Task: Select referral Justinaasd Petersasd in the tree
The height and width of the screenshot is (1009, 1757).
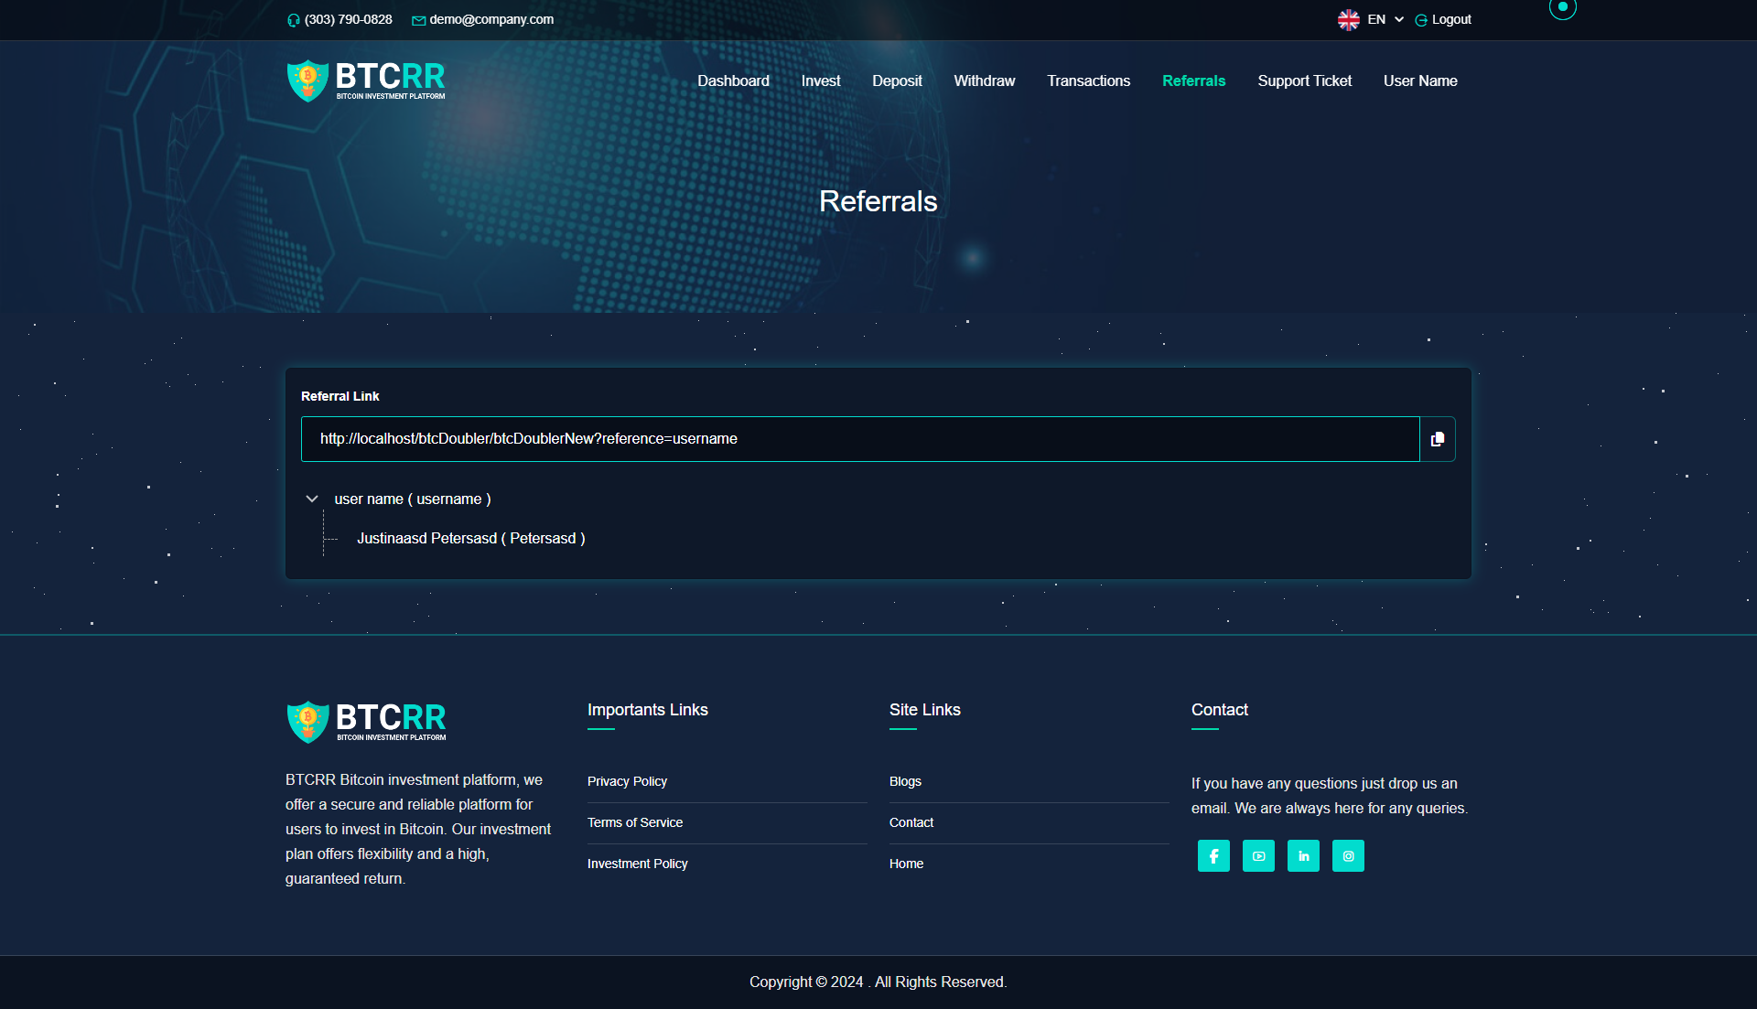Action: pyautogui.click(x=471, y=538)
